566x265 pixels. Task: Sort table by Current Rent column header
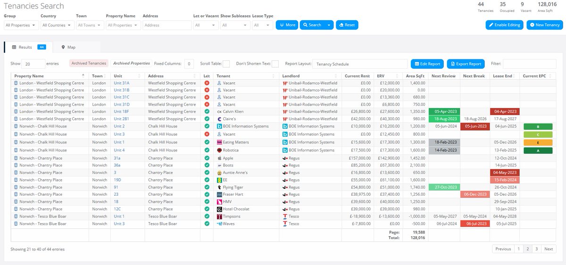coord(358,75)
